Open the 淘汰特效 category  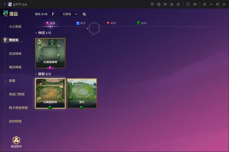(15, 67)
